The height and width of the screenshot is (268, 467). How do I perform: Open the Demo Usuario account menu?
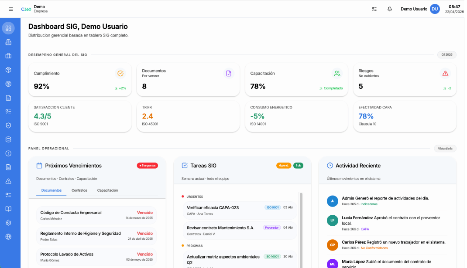[419, 9]
